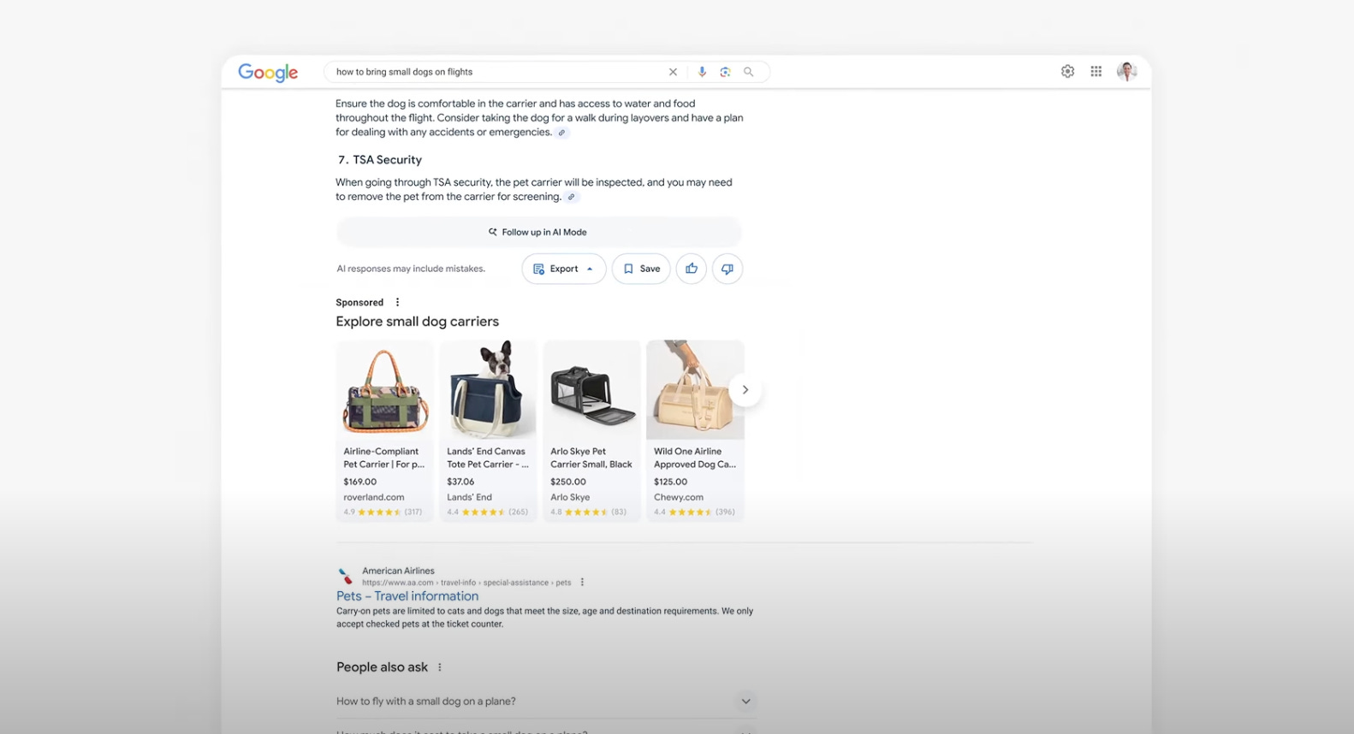
Task: Open Lands' End canvas tote carrier image
Action: coord(489,390)
